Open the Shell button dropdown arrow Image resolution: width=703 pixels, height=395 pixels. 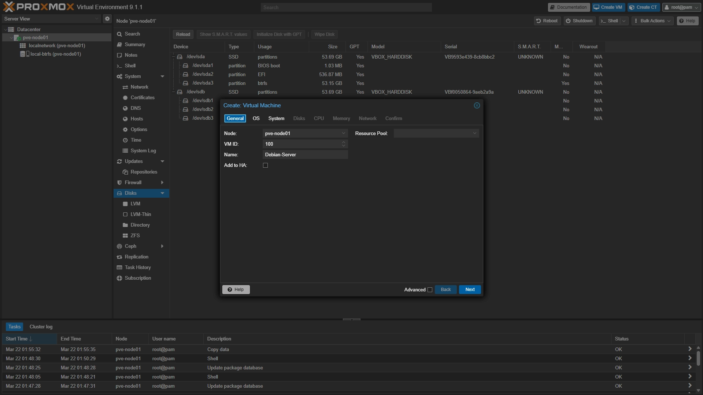pos(624,21)
